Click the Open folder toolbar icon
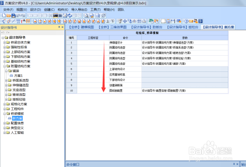The height and width of the screenshot is (167, 246). point(9,15)
